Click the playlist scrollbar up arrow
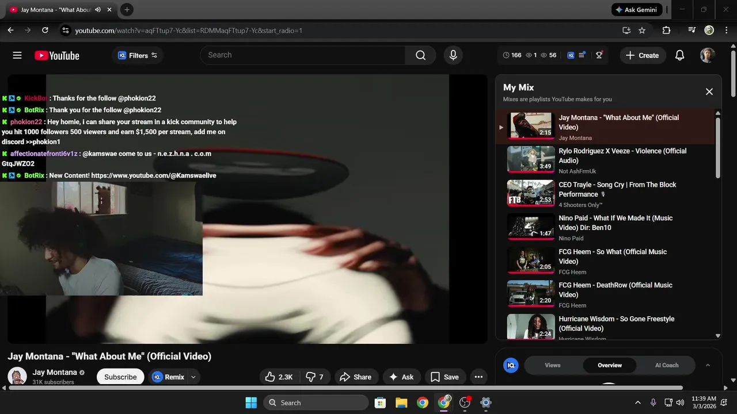 [x=718, y=113]
